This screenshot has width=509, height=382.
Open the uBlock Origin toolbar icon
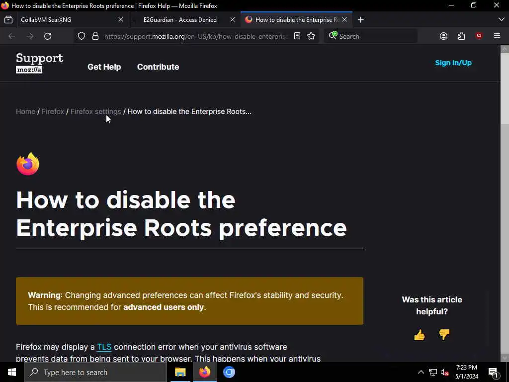479,36
